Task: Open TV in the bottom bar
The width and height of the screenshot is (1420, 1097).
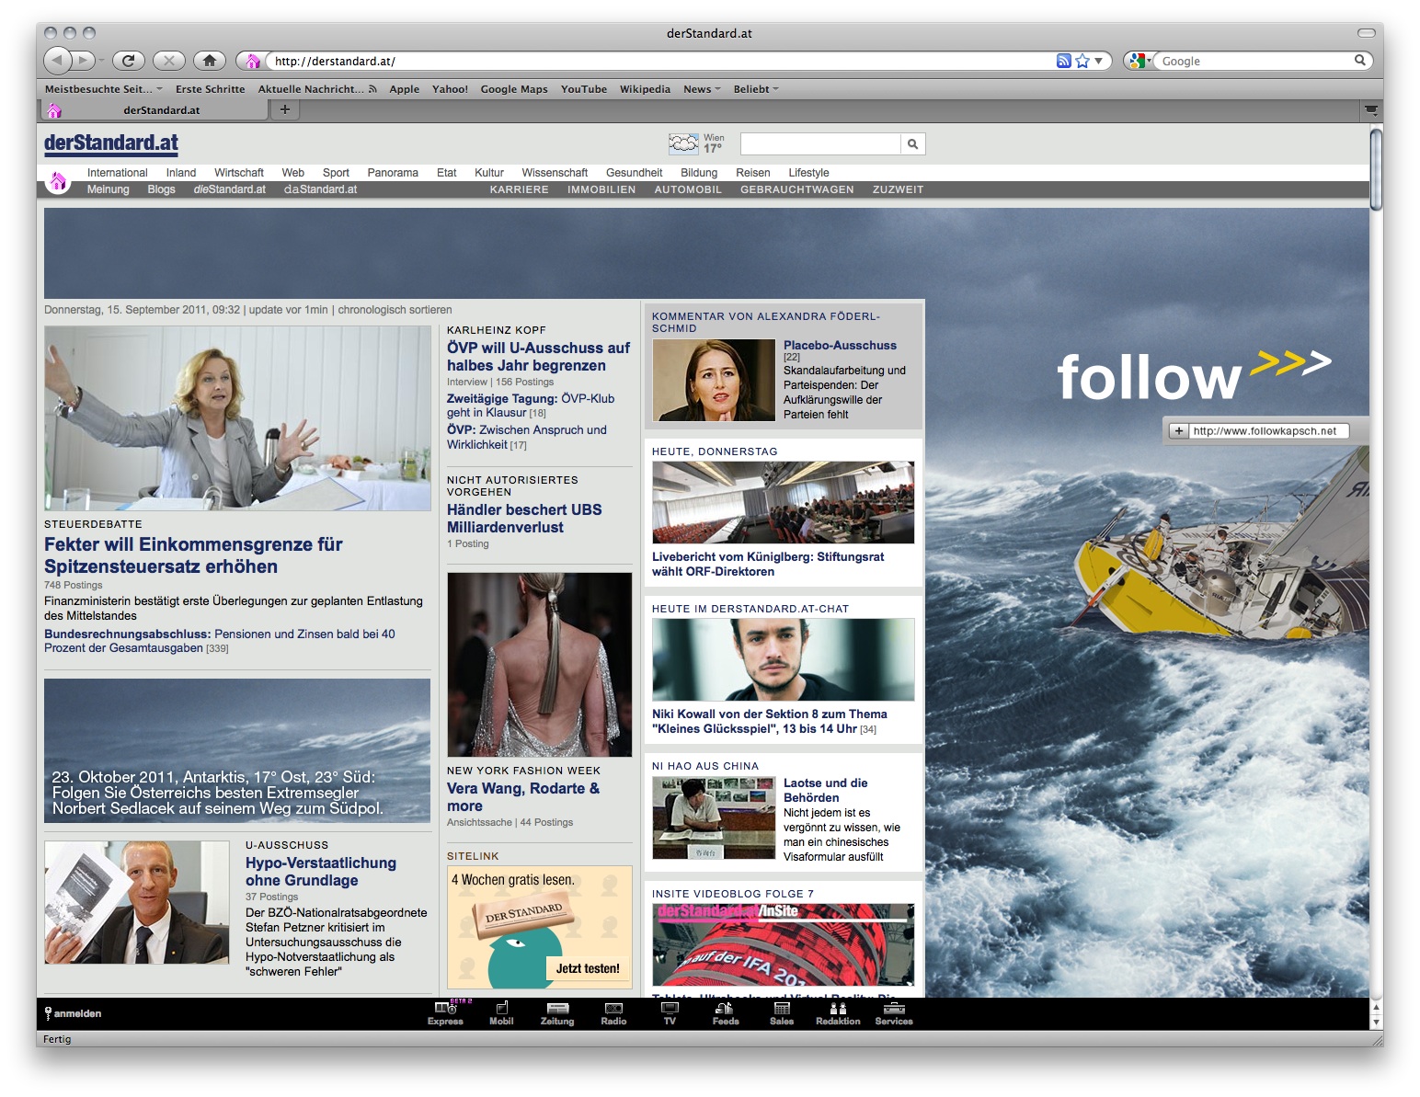Action: (670, 1013)
